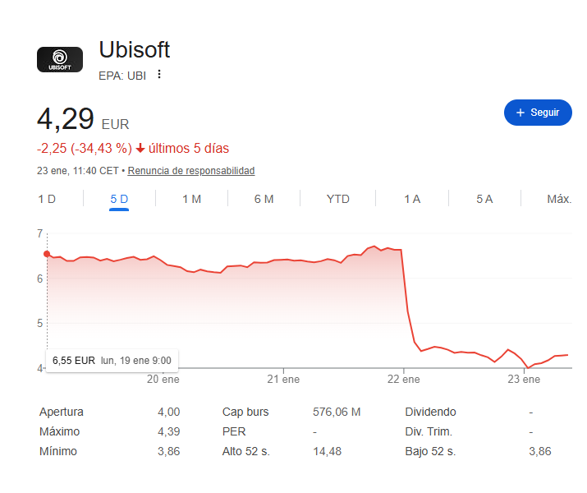
Task: Click the Ubisoft company name heading
Action: tap(135, 49)
